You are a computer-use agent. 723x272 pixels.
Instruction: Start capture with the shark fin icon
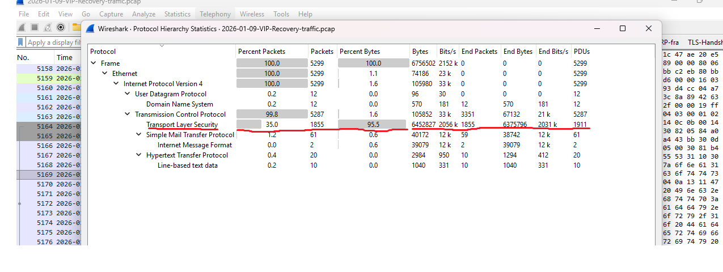tap(22, 27)
